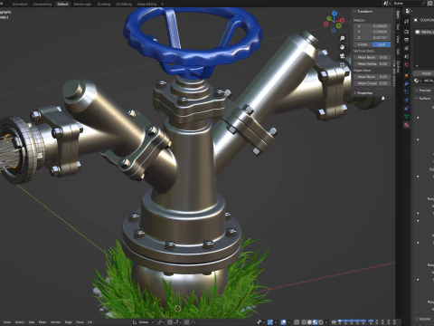Open the Output properties tab icon
The height and width of the screenshot is (326, 434).
click(407, 40)
